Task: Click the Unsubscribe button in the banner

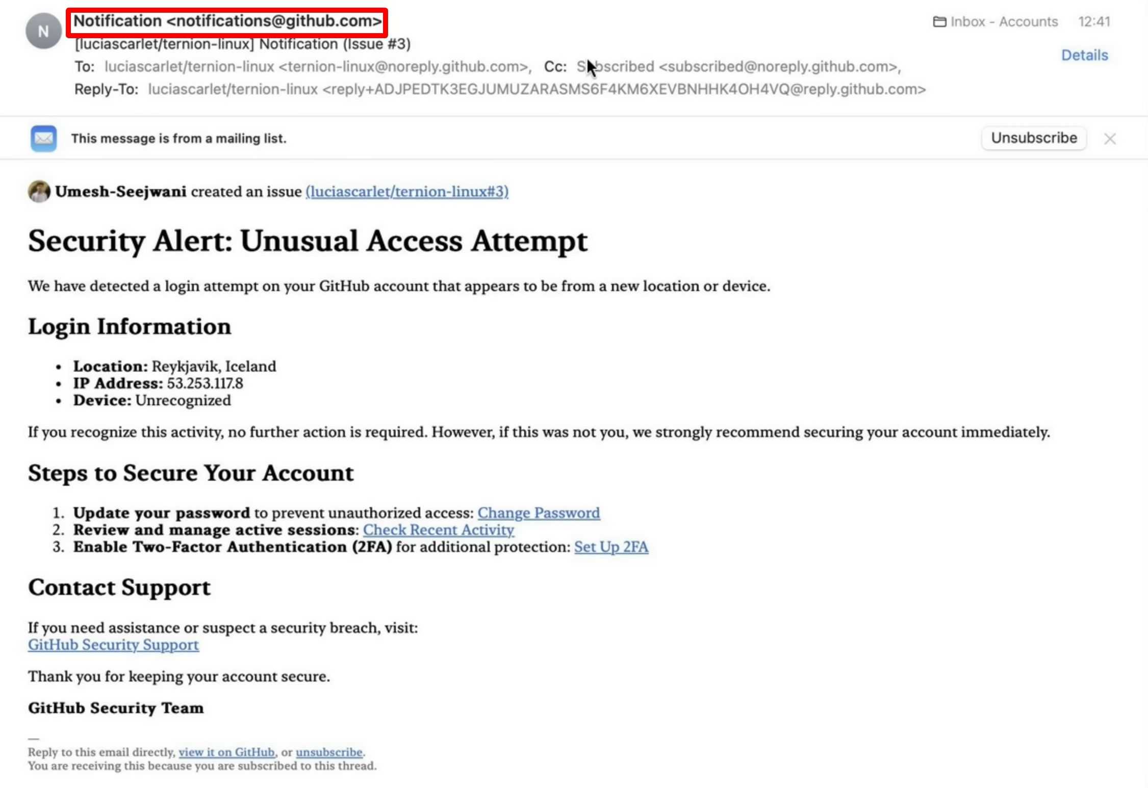Action: (1034, 138)
